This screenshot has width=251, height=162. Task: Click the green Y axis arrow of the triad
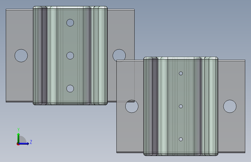19,138
